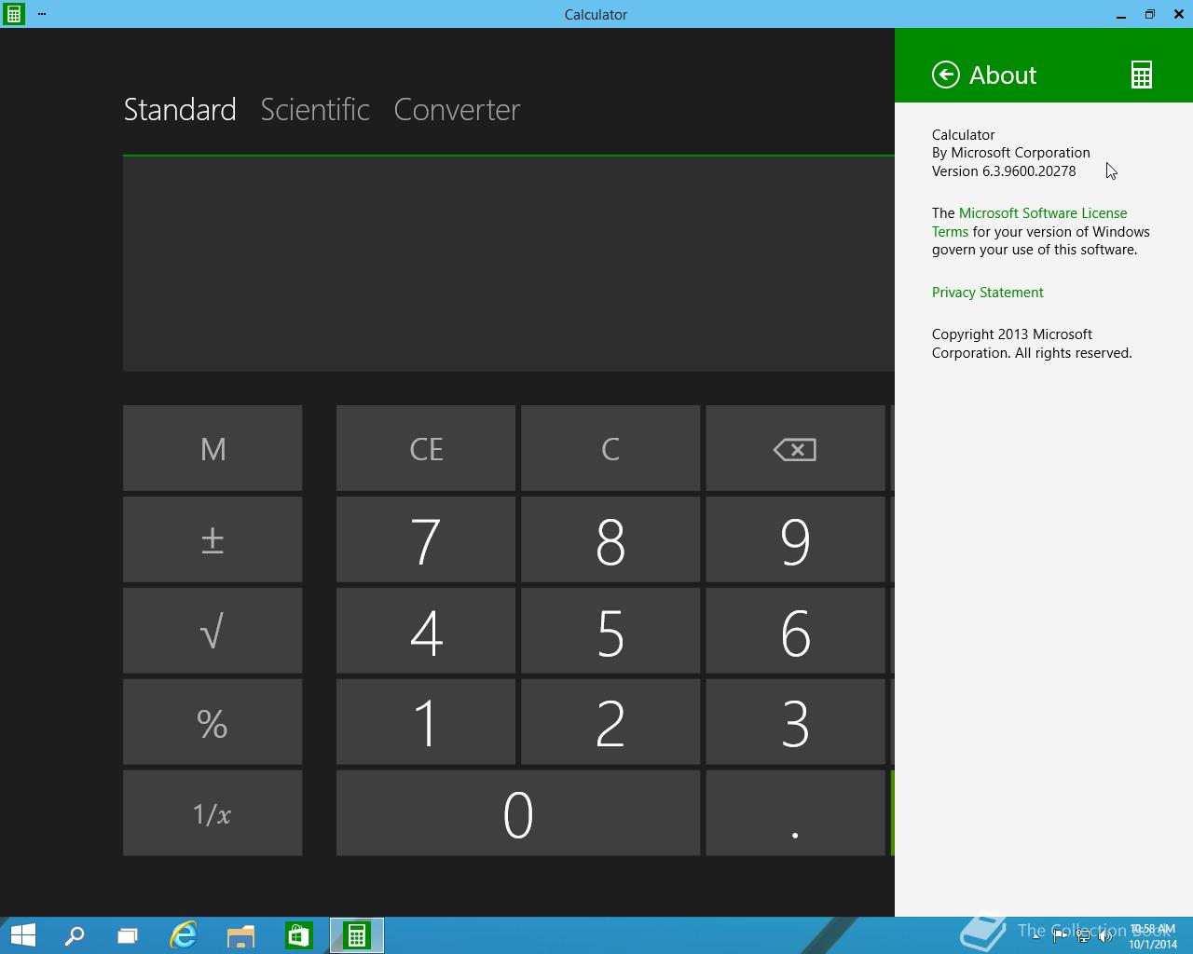Click the number 1 key
The height and width of the screenshot is (954, 1193).
coord(426,722)
